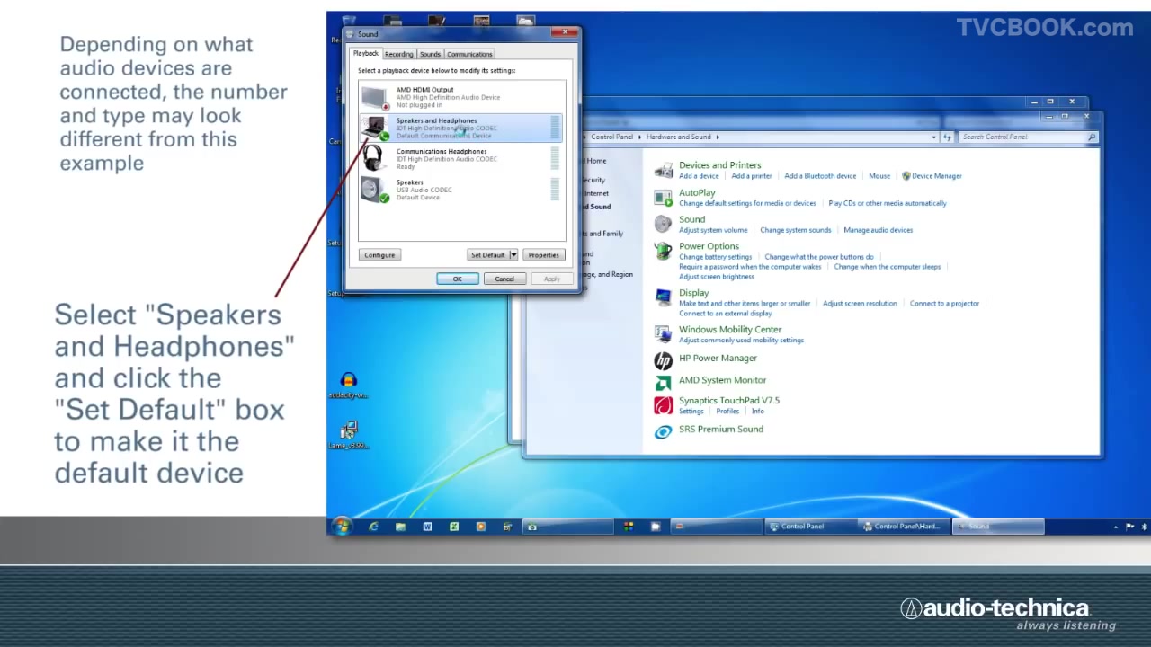Screen dimensions: 1151x647
Task: Click the Windows Mobility Center heading link
Action: tap(730, 330)
